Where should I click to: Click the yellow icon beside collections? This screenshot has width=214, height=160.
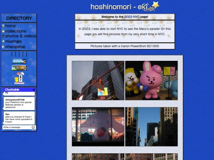click(3, 31)
